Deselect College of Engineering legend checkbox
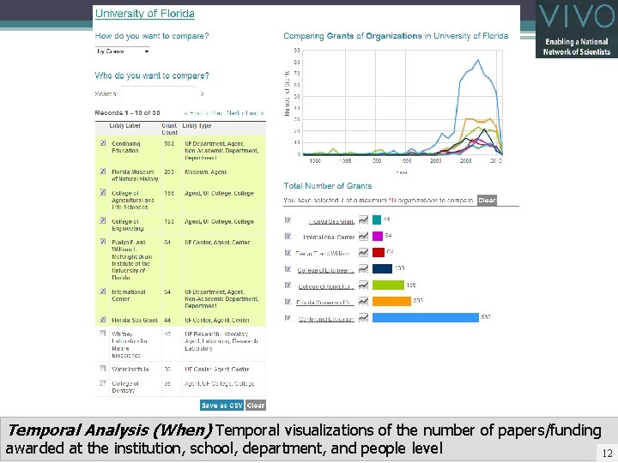 tap(288, 269)
